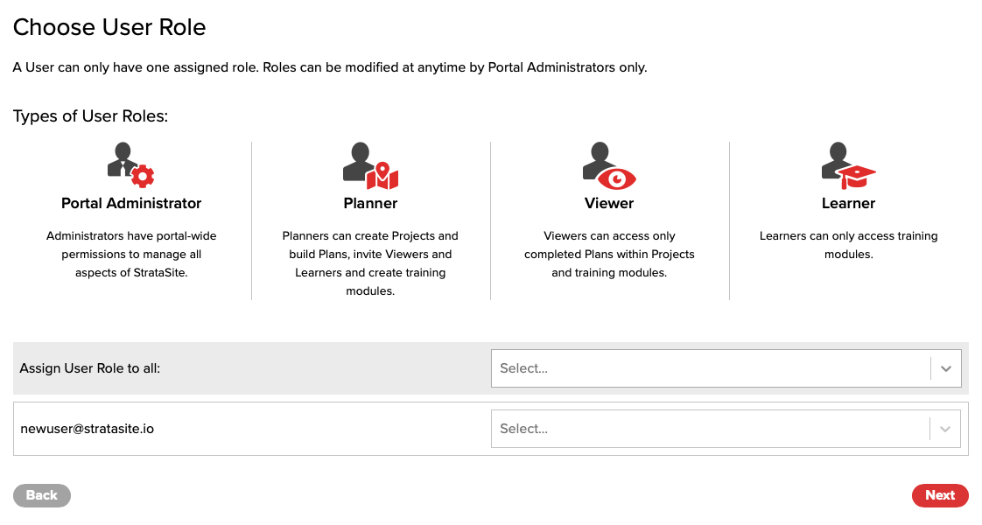Click the Planners can create Projects description
Screen dimensions: 982x525
[370, 263]
